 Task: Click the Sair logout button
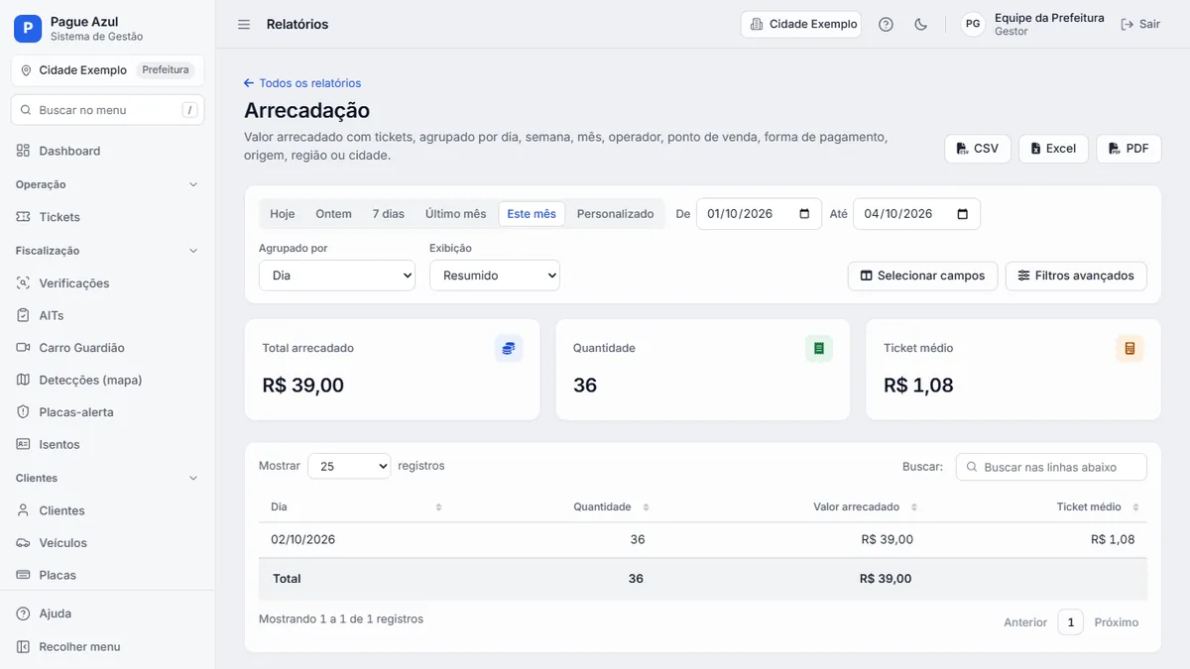click(1140, 24)
